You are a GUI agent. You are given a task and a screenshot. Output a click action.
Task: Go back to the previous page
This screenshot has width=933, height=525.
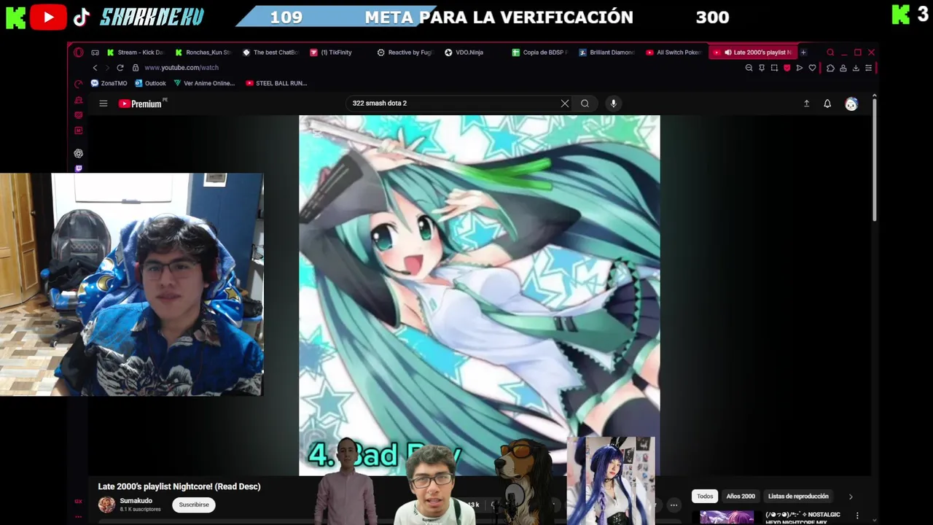(95, 68)
